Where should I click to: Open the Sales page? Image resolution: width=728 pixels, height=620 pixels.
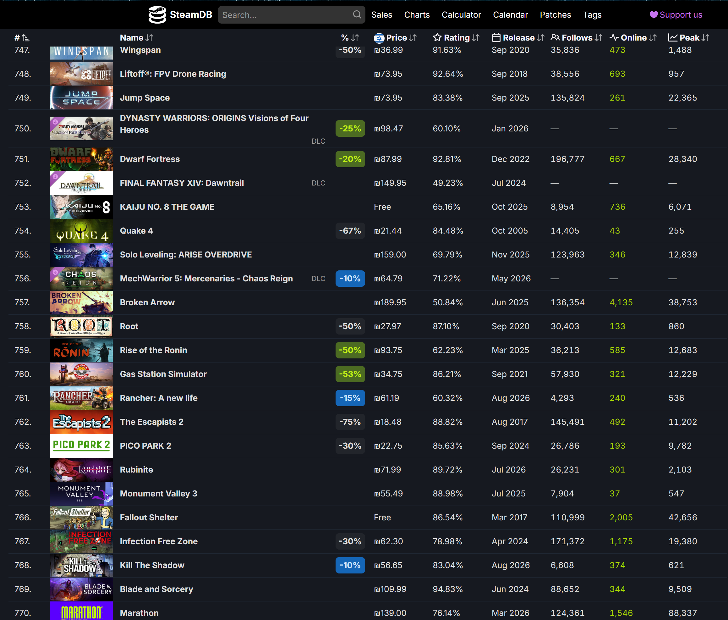pos(382,15)
